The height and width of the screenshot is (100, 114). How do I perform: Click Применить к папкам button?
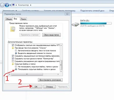(x=30, y=35)
